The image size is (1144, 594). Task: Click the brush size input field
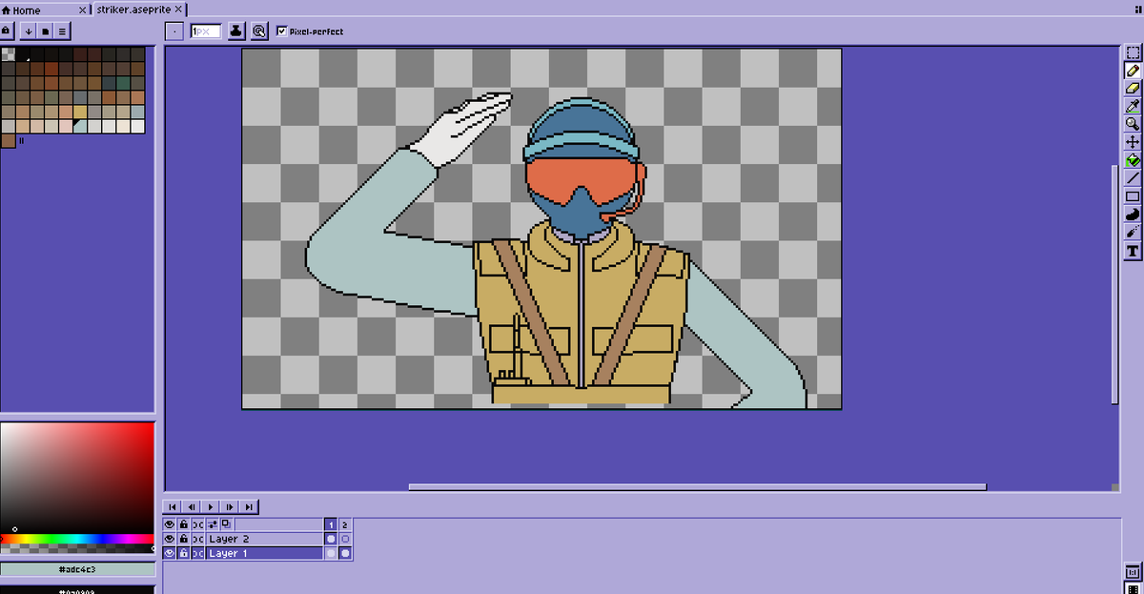tap(206, 31)
